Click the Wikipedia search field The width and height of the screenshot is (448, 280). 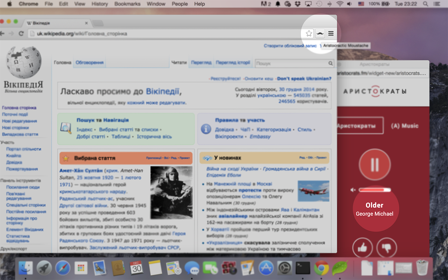click(292, 63)
